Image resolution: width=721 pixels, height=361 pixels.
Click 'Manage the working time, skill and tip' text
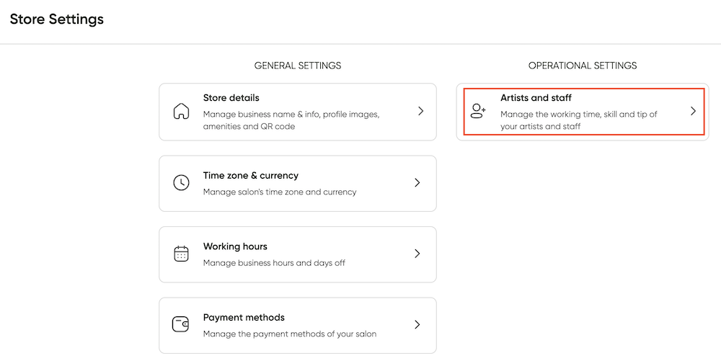pos(579,120)
